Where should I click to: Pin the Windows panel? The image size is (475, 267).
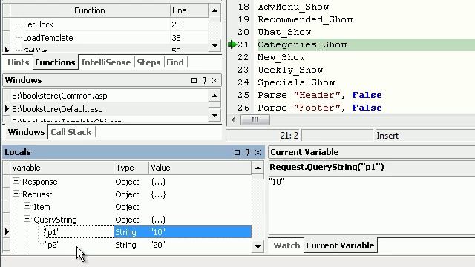tap(205, 80)
